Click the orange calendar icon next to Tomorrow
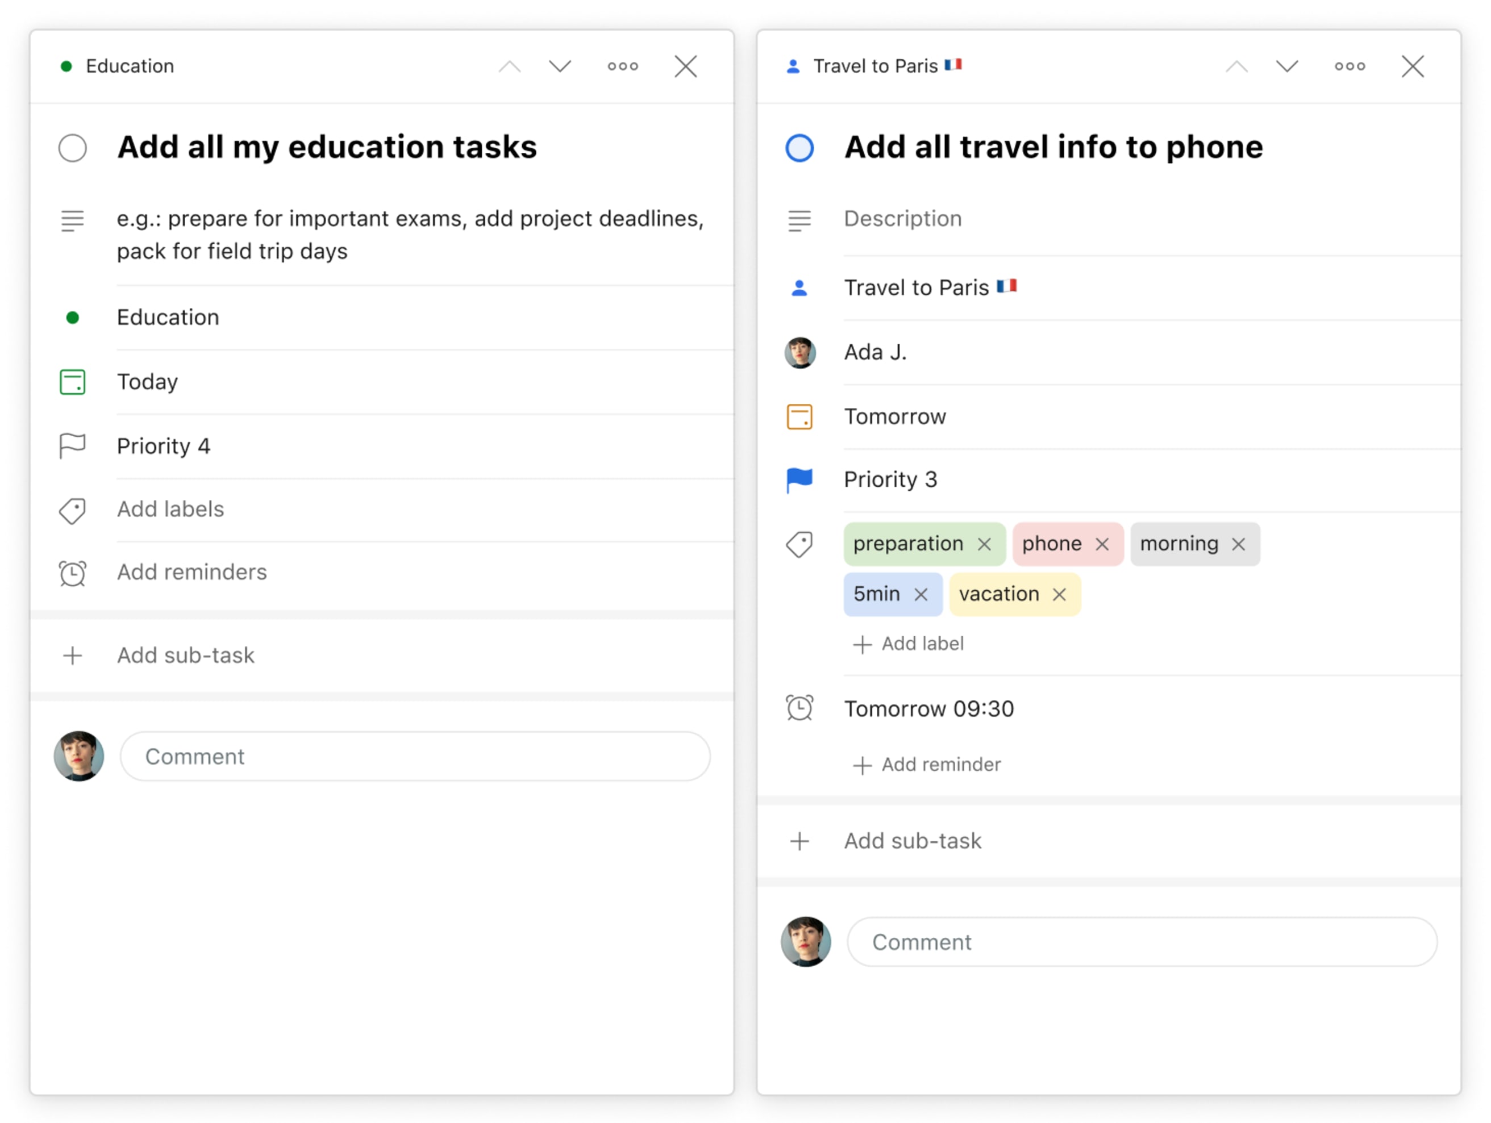 (x=799, y=416)
